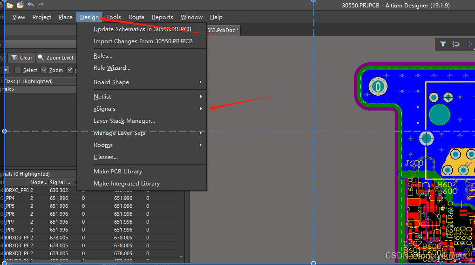The height and width of the screenshot is (265, 475).
Task: Open the Tools menu
Action: [114, 17]
